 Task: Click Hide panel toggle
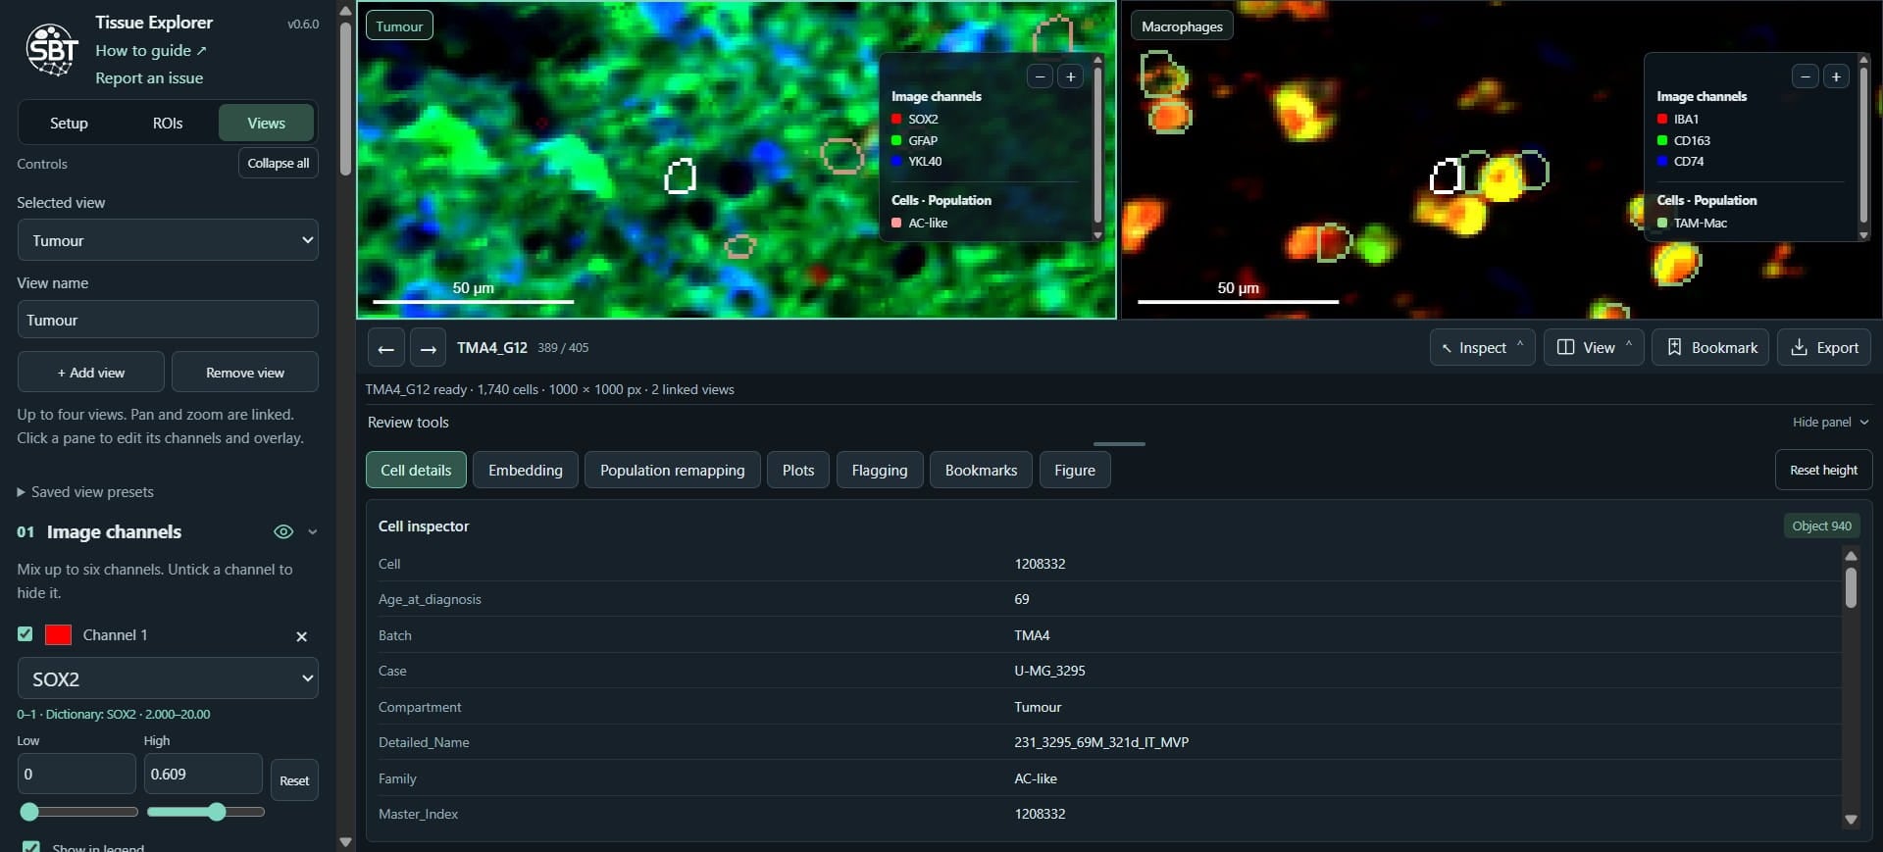1830,422
